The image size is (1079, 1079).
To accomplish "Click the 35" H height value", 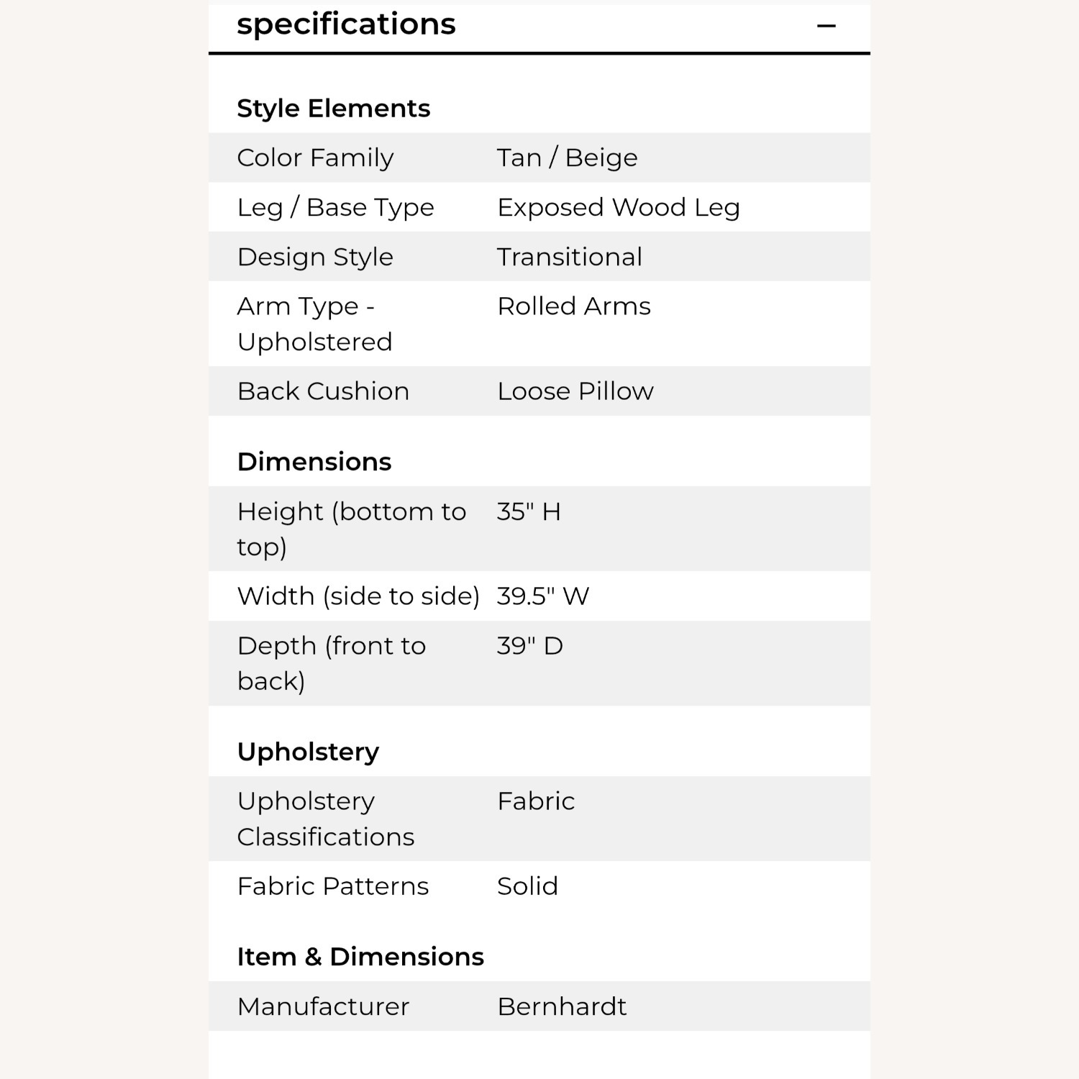I will pyautogui.click(x=528, y=511).
